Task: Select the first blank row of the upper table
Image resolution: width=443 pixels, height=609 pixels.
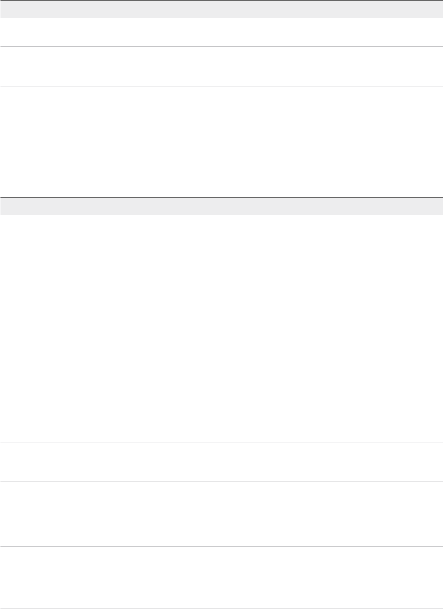Action: (x=221, y=32)
